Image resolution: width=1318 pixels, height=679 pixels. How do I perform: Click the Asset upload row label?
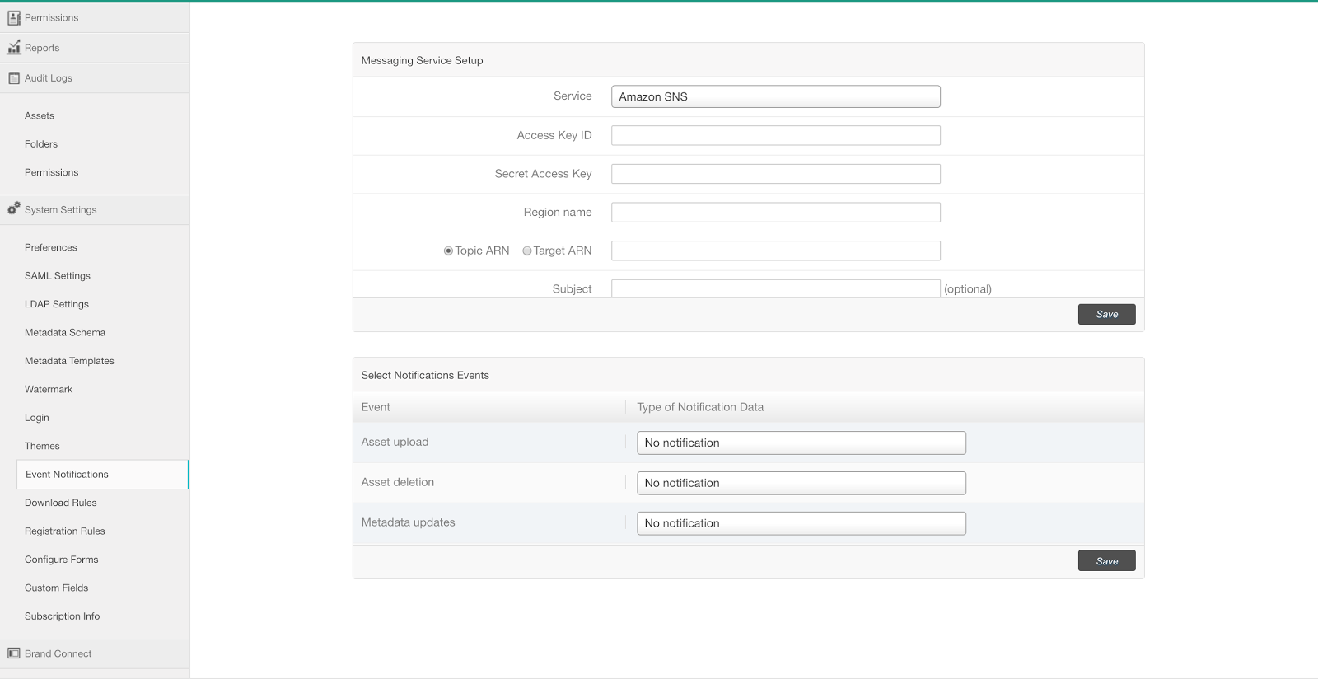click(x=395, y=443)
